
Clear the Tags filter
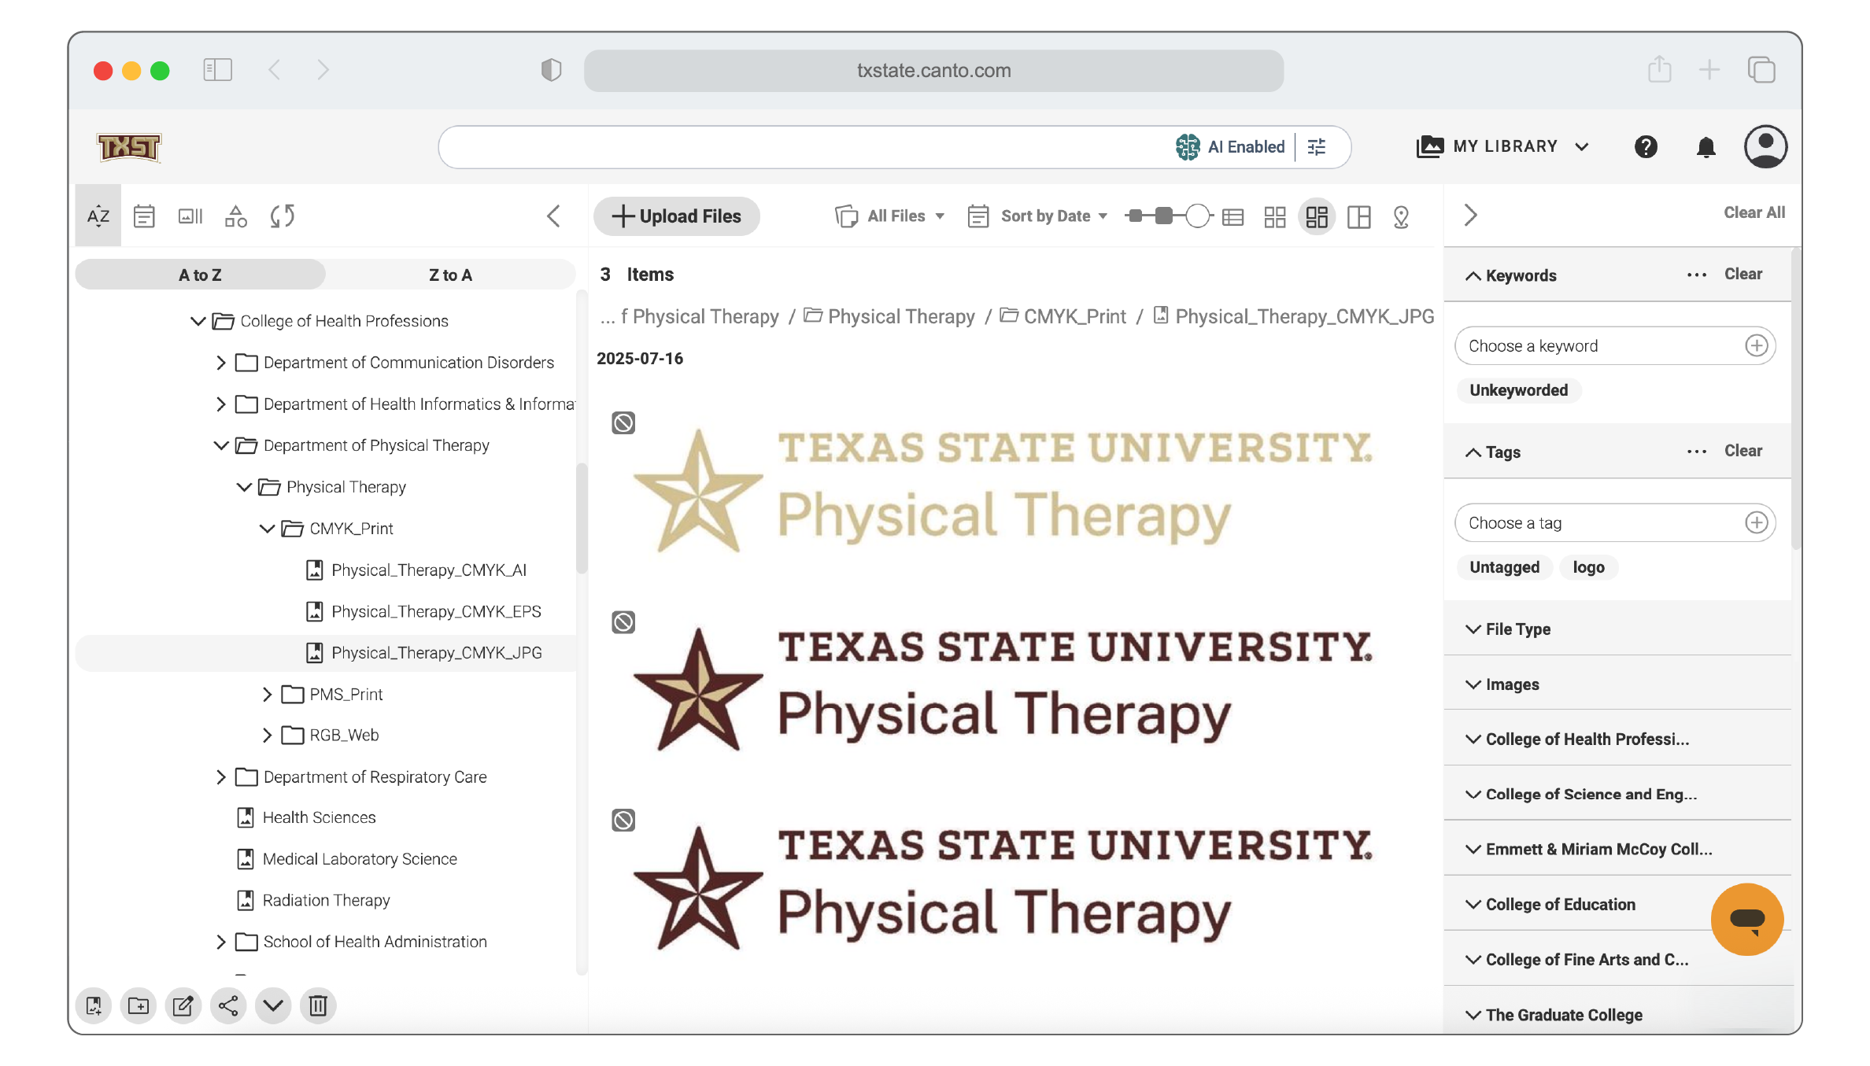(1743, 451)
